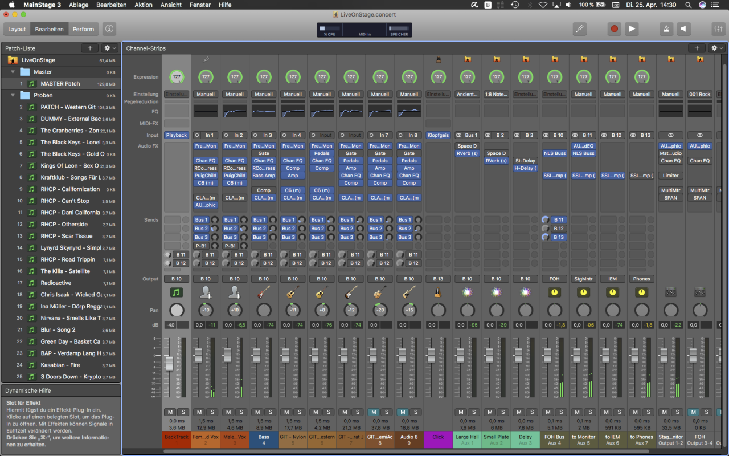Click the BackTrack volume fader

pos(169,363)
